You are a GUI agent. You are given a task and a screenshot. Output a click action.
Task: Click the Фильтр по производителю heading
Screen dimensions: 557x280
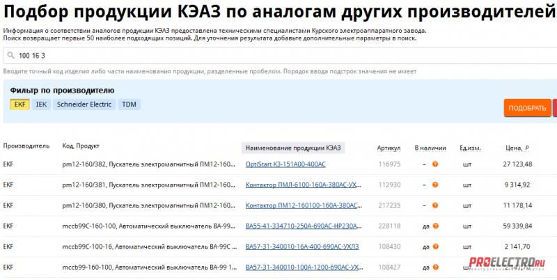point(62,91)
